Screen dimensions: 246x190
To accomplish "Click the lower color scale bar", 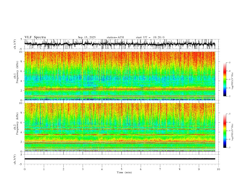I will click(x=225, y=131).
